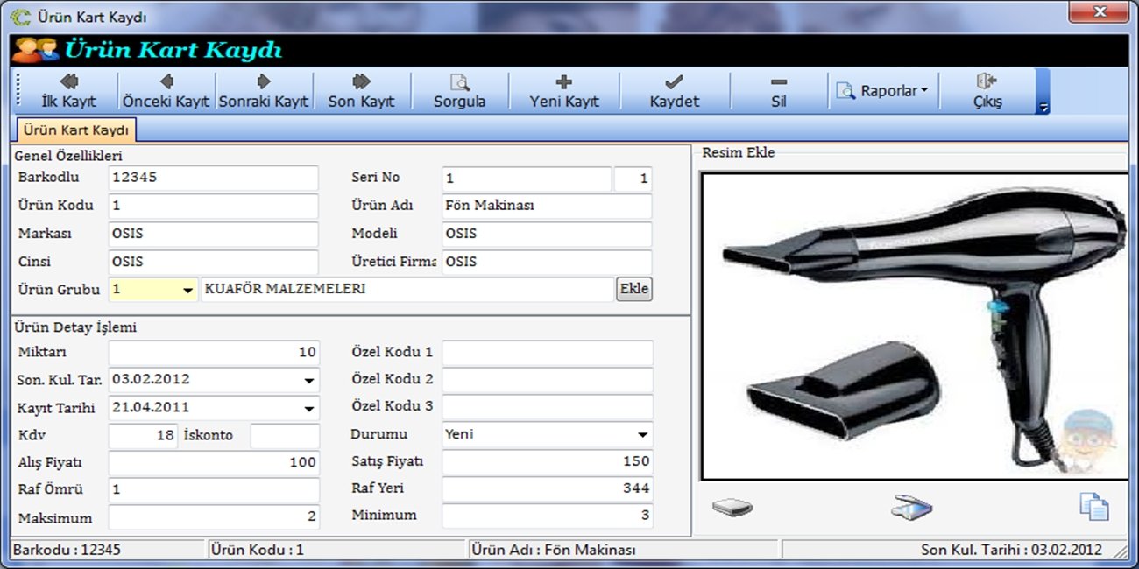Click the copy documents icon below image

tap(1093, 508)
